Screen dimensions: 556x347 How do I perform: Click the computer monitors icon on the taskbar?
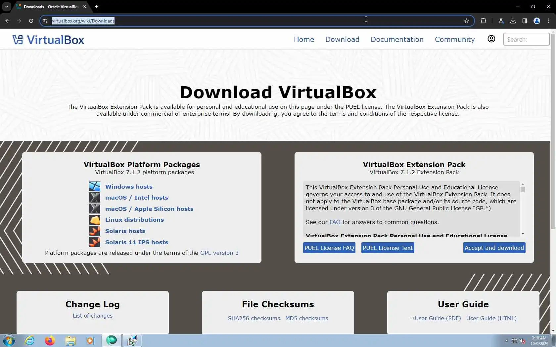pyautogui.click(x=132, y=340)
